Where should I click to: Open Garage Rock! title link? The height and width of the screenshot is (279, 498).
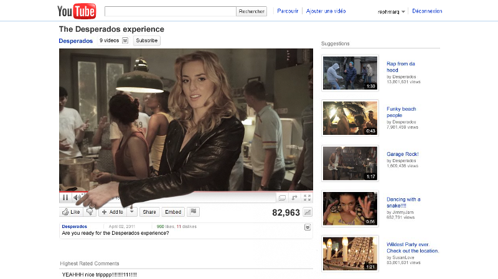point(402,154)
